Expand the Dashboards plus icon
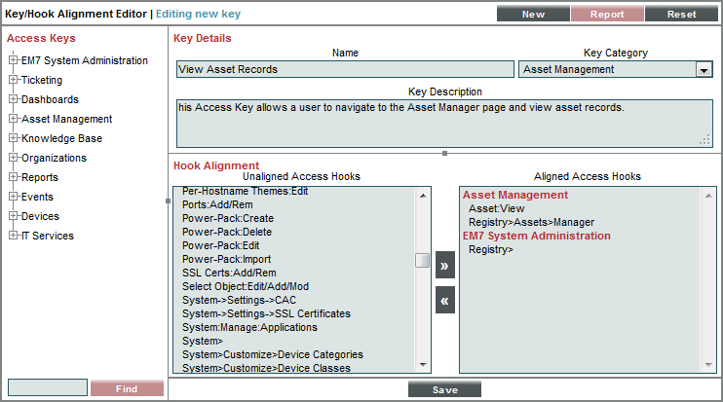723x402 pixels. click(x=14, y=99)
